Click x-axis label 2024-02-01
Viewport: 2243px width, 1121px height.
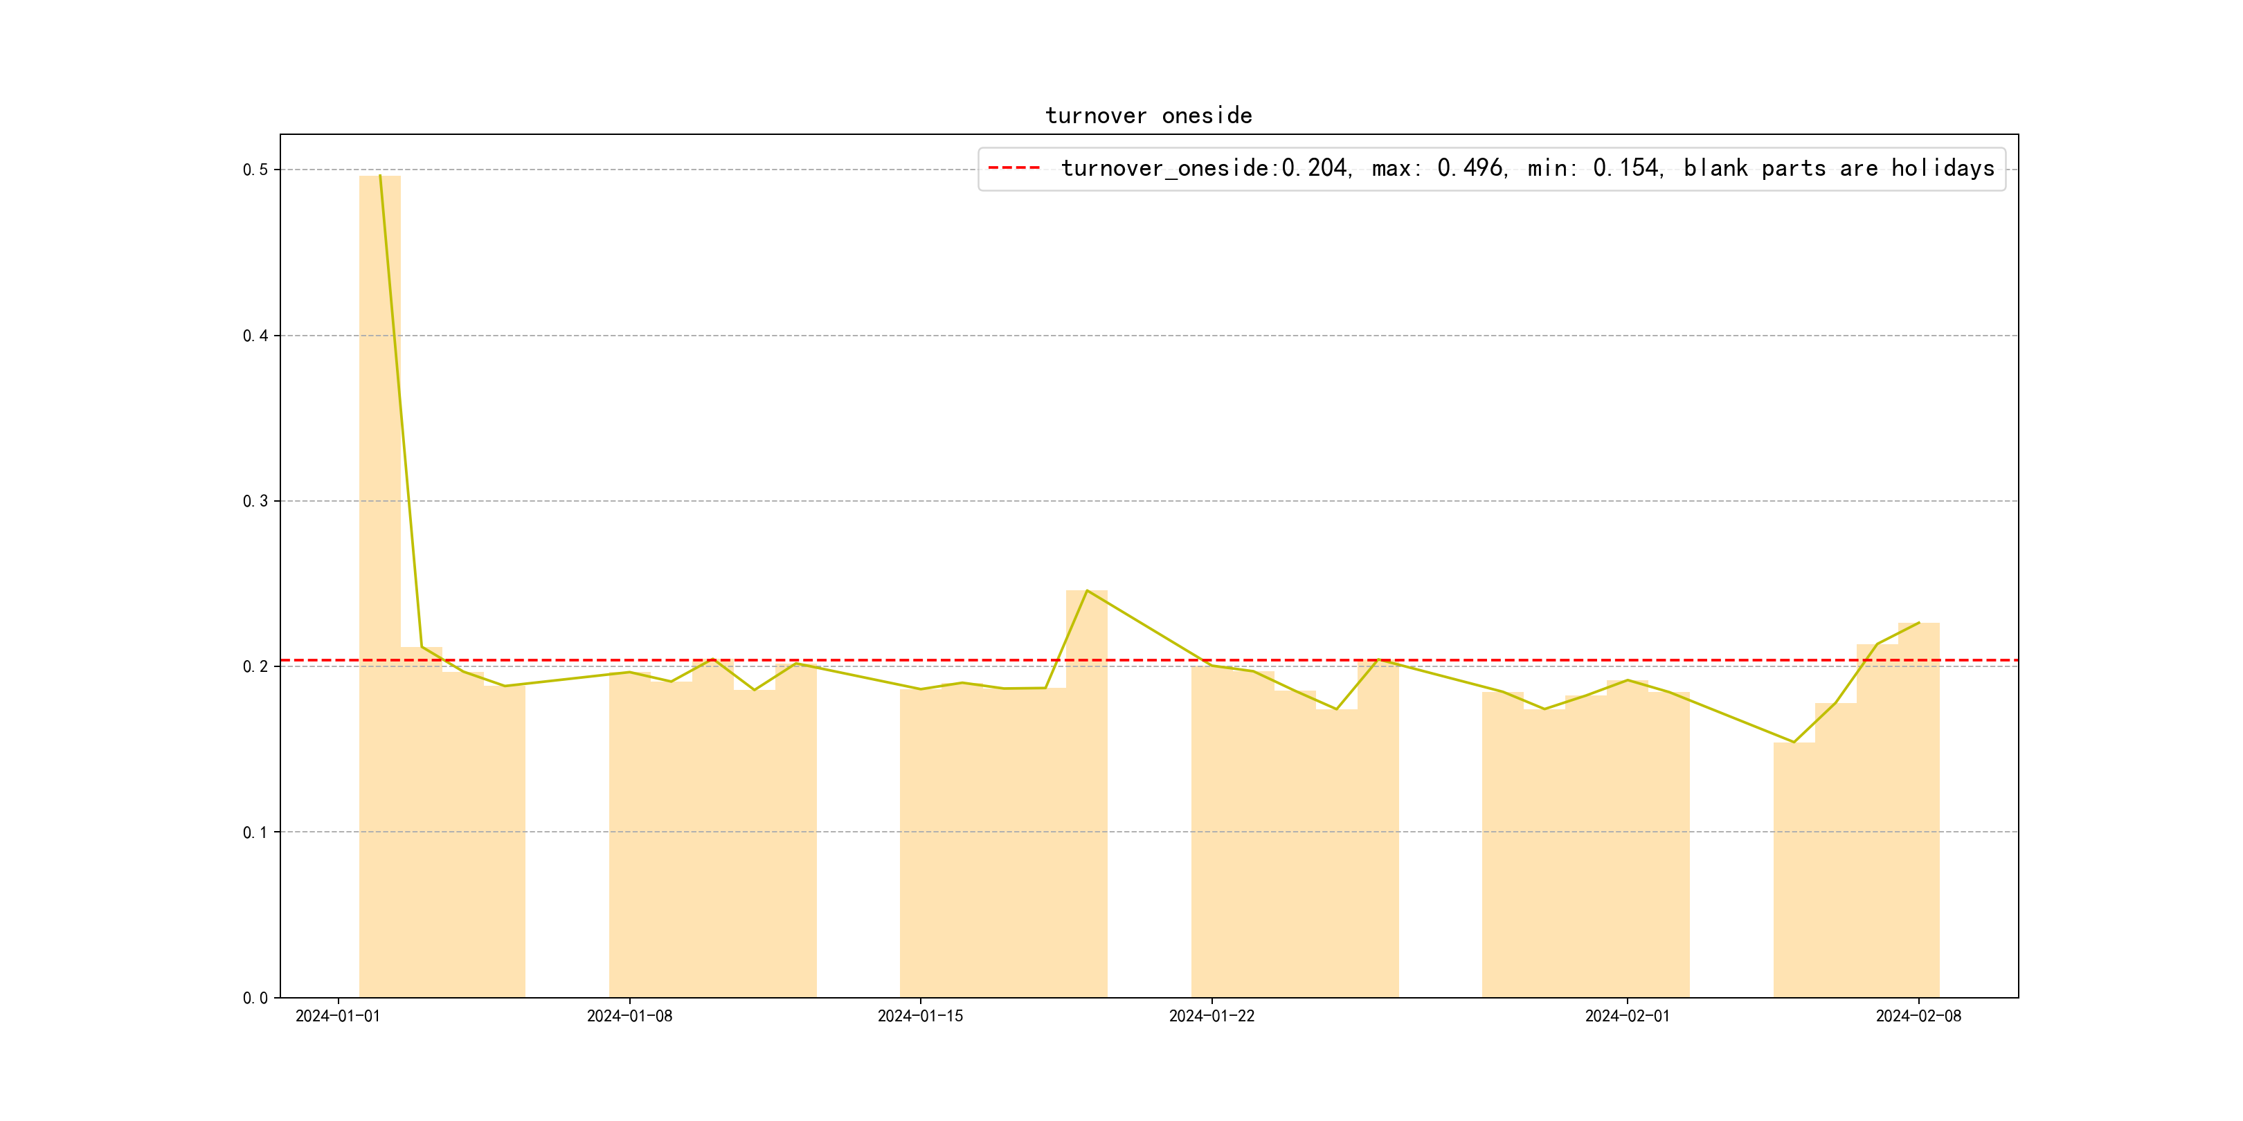point(1627,1016)
